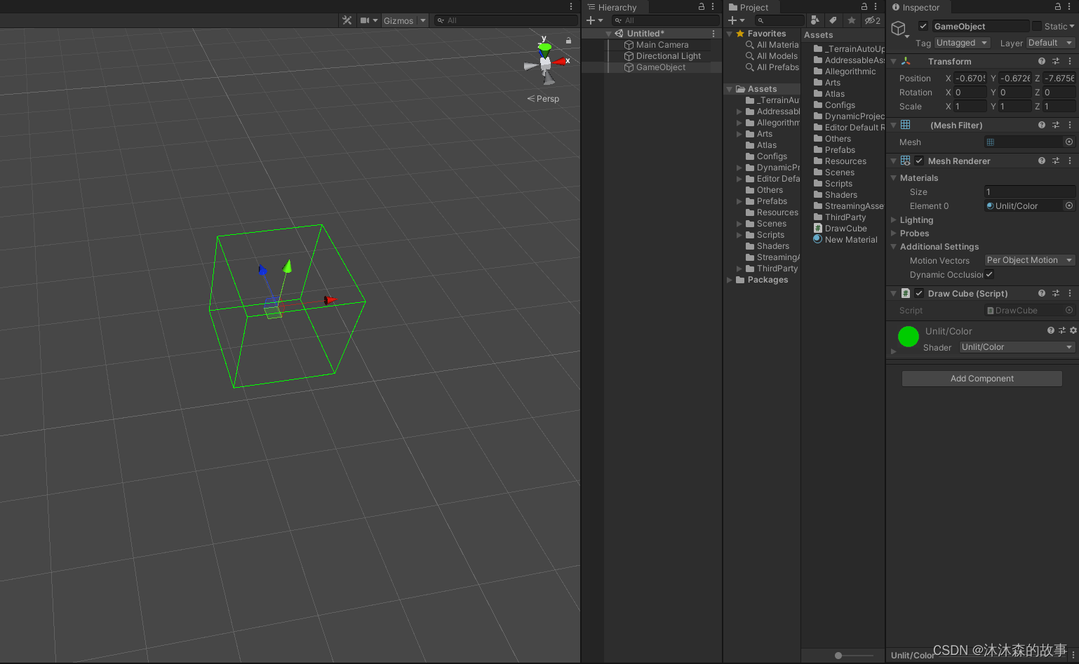Viewport: 1079px width, 664px height.
Task: Save search to Favorites star icon
Action: tap(852, 20)
